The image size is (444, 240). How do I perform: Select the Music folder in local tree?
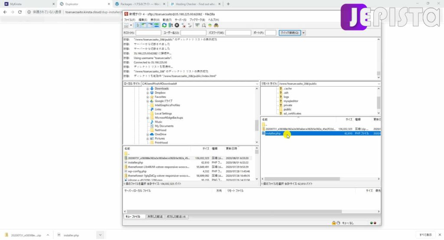(x=158, y=122)
